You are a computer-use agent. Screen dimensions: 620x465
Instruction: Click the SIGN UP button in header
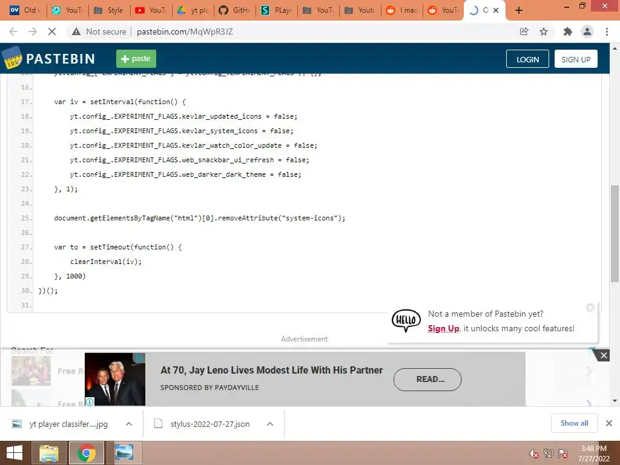coord(576,59)
